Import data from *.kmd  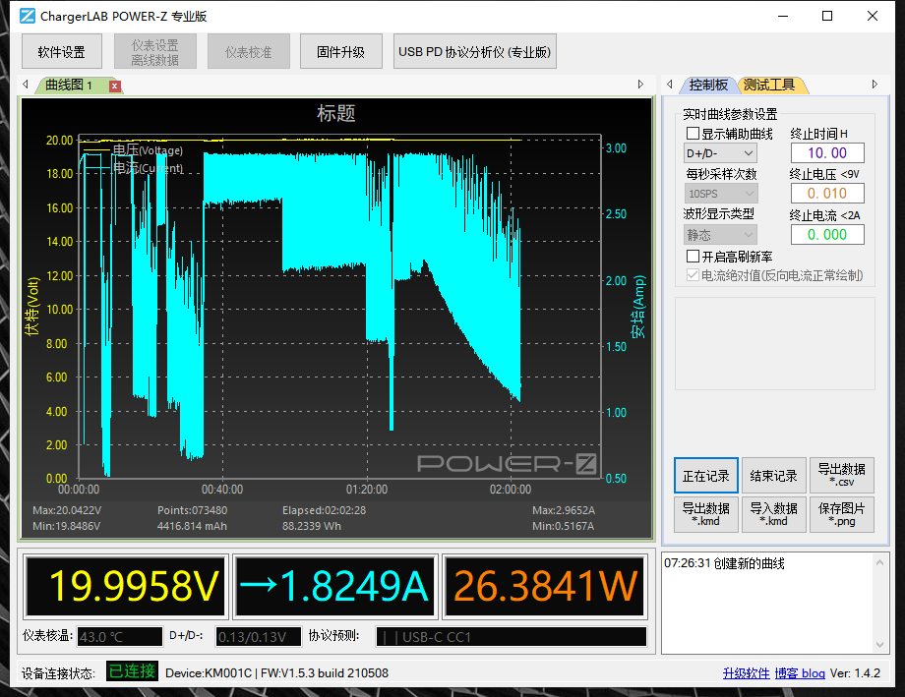(773, 514)
